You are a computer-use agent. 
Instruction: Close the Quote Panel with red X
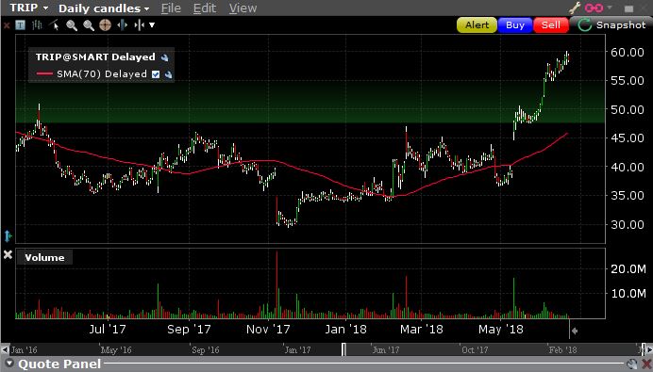click(x=646, y=364)
